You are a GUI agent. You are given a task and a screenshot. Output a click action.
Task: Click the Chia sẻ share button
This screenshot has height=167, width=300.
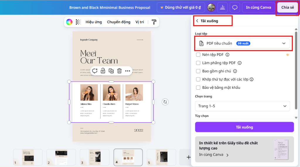288,7
